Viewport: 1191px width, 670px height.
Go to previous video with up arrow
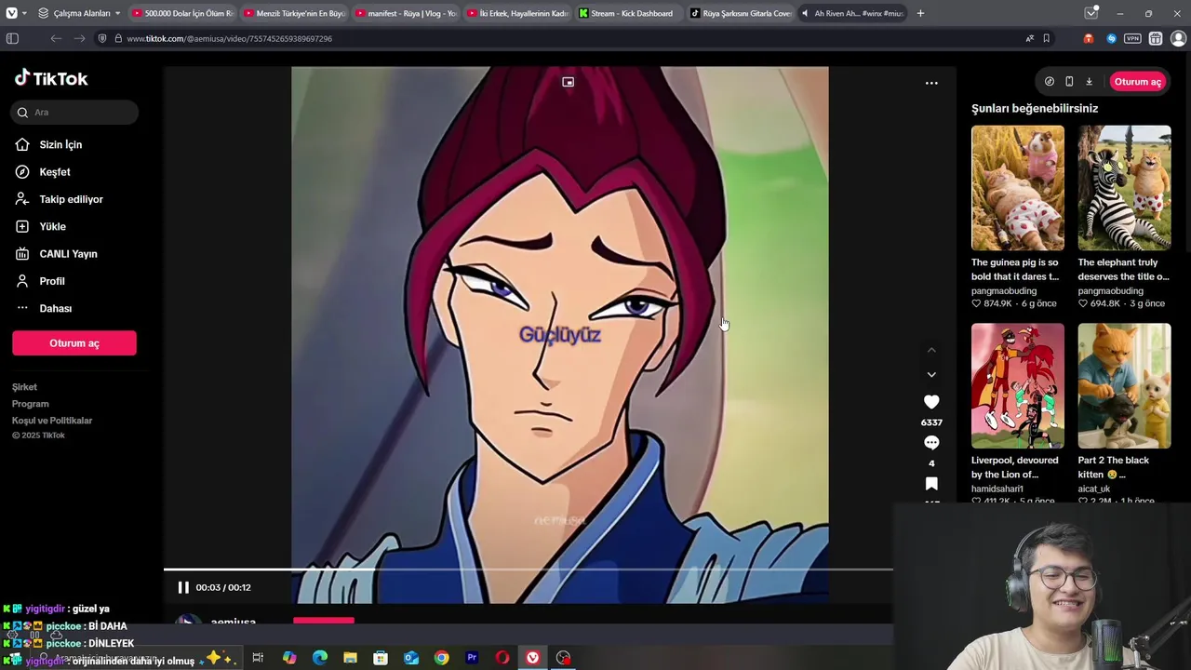tap(931, 350)
